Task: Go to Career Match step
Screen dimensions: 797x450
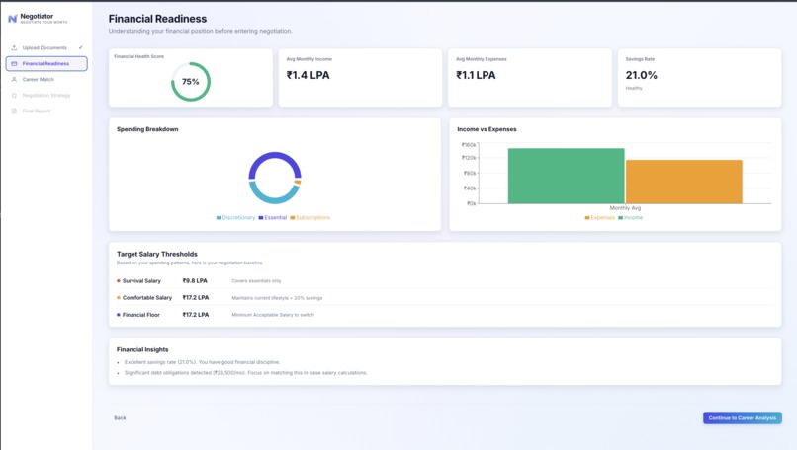Action: pyautogui.click(x=46, y=79)
